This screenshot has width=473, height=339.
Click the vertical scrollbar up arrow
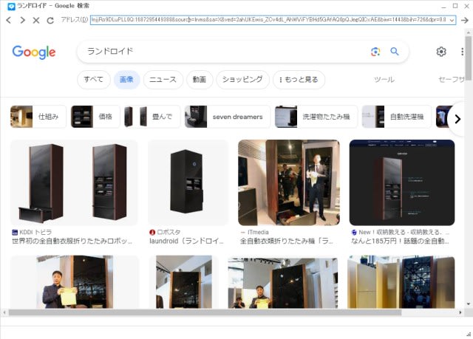[468, 32]
